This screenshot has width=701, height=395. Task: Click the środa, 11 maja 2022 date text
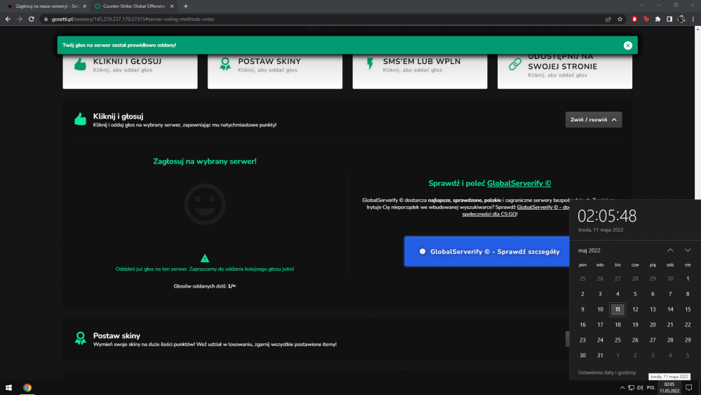601,229
